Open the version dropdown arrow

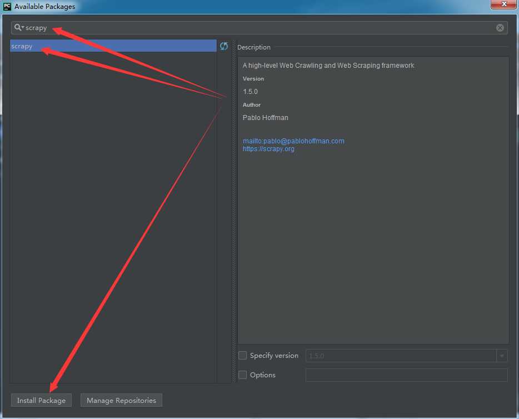(502, 356)
